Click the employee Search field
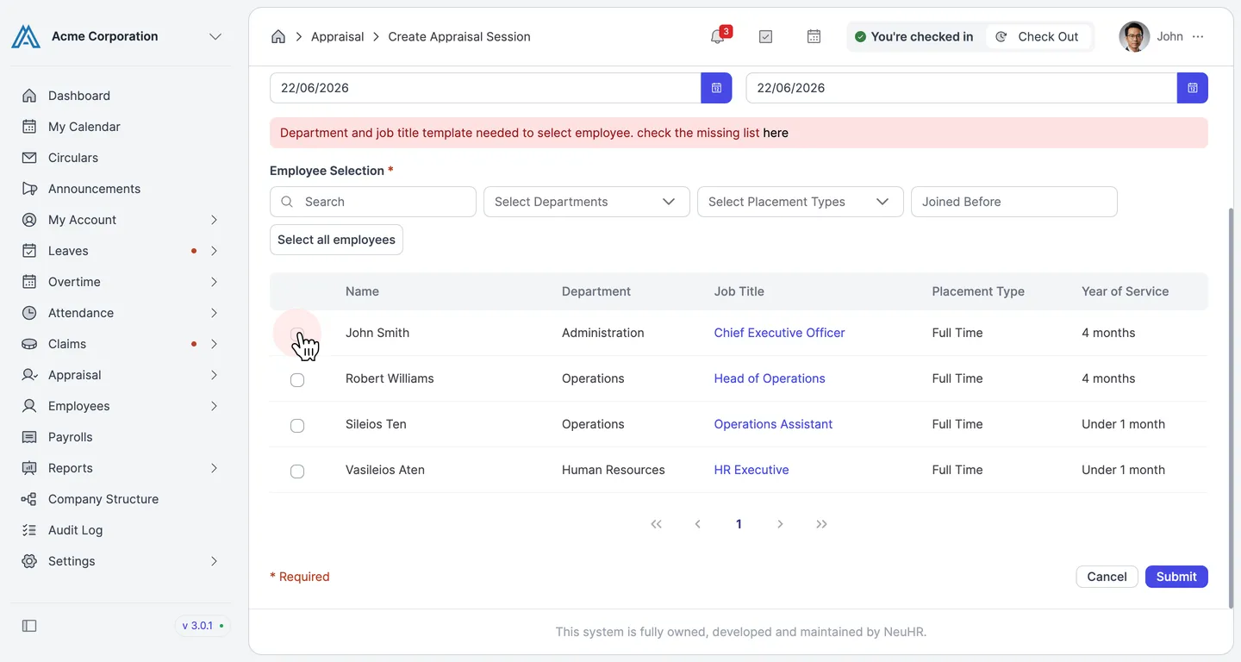The height and width of the screenshot is (662, 1241). click(373, 202)
